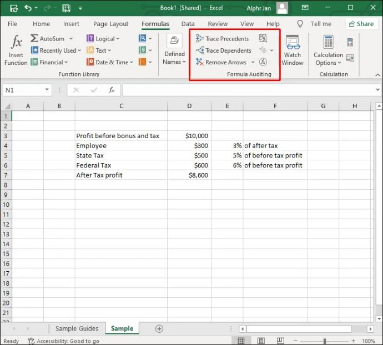
Task: Expand the Lookup & Reference dropdown arrow
Action: [150, 39]
